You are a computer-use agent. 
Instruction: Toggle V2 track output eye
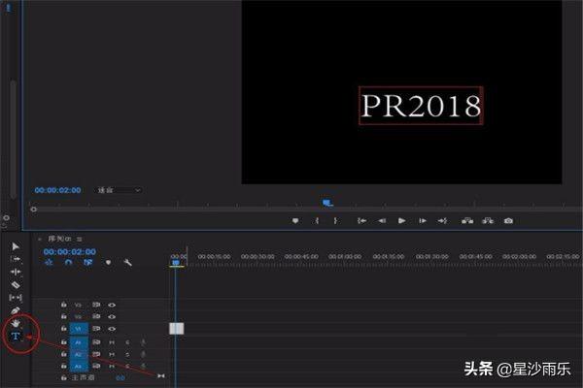112,317
